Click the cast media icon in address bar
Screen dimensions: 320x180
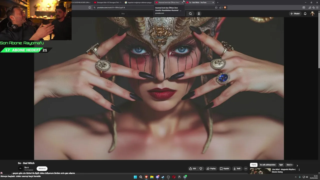coord(216,7)
